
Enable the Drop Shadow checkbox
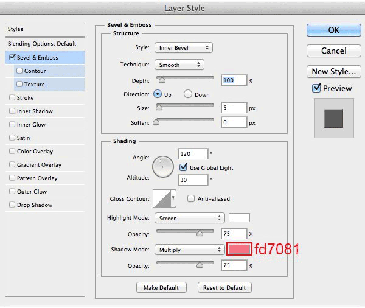coord(12,205)
